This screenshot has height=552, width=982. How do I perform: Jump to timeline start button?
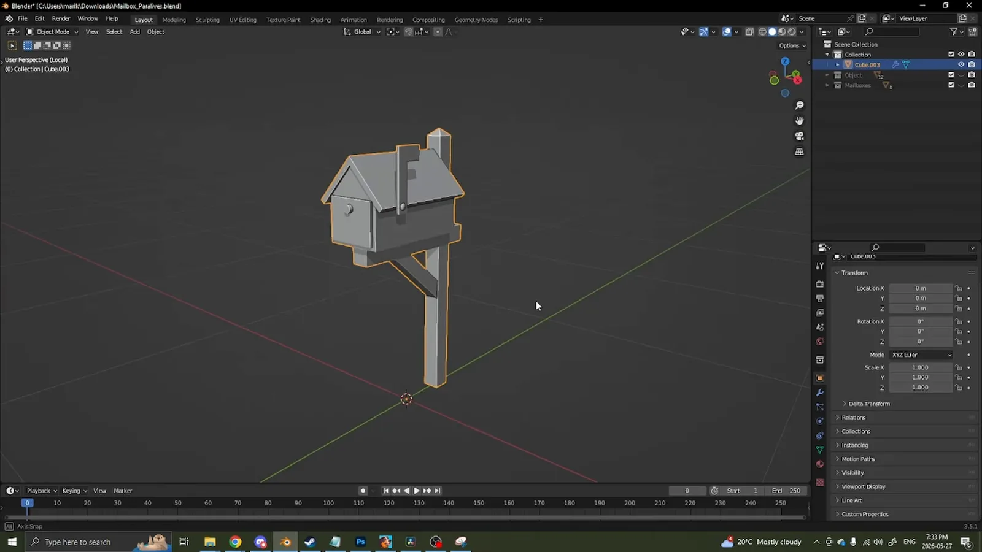click(385, 491)
